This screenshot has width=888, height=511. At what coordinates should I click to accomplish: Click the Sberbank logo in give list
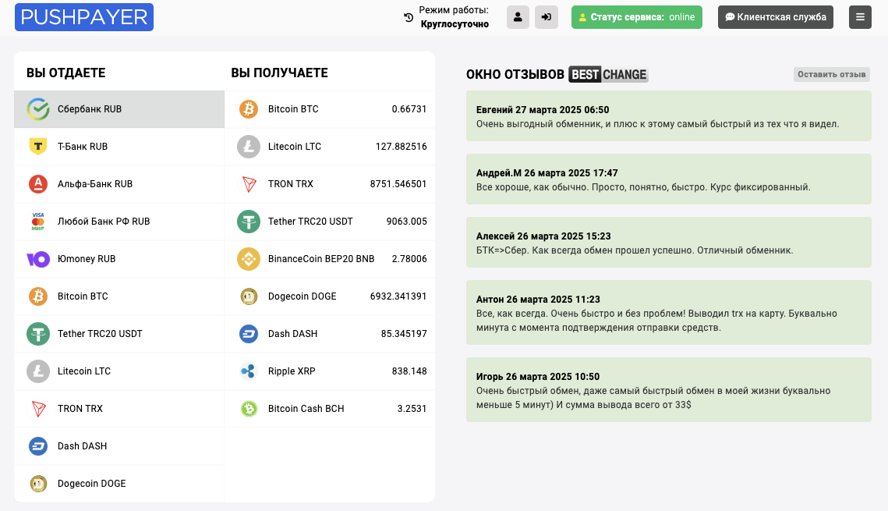(x=38, y=108)
